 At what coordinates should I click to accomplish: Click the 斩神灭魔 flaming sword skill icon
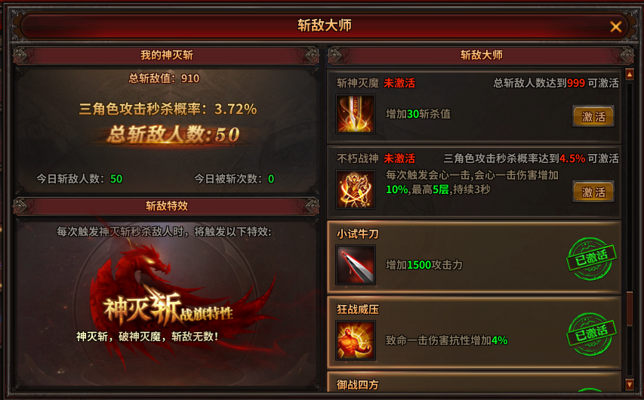point(356,114)
